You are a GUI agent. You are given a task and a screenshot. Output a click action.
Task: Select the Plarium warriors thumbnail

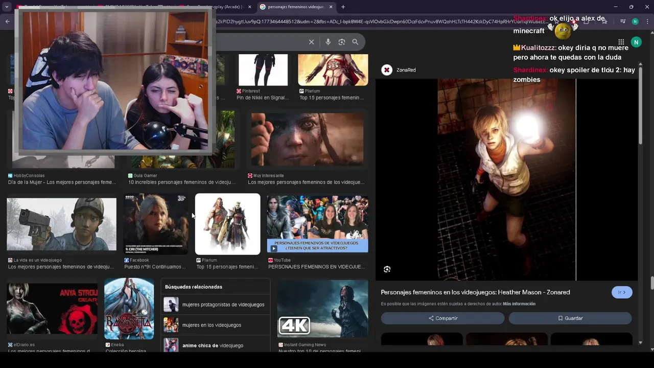(x=227, y=224)
